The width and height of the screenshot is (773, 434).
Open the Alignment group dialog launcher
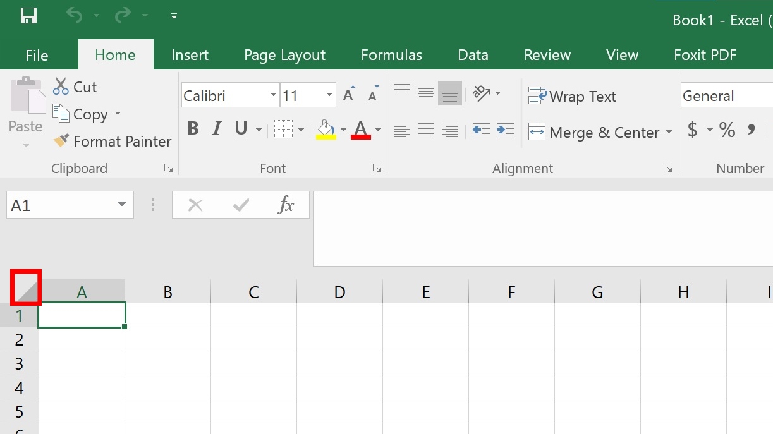click(668, 168)
